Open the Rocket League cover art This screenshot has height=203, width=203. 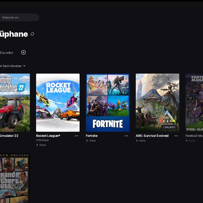click(x=58, y=103)
